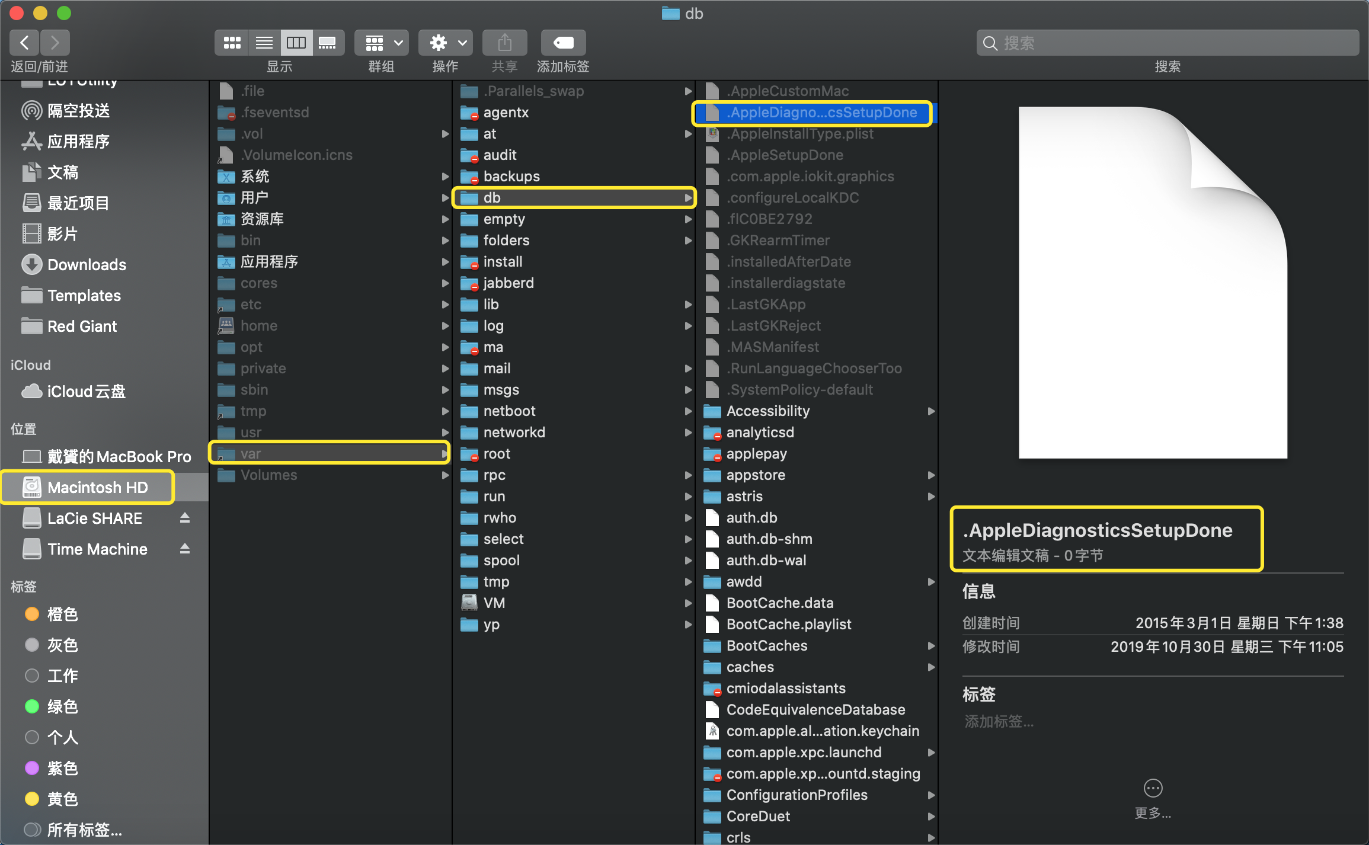
Task: Switch to list view mode
Action: [264, 43]
